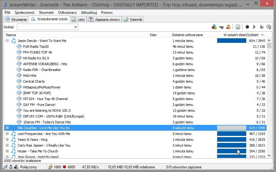Expand the Hozier - Take Me To Church node
The image size is (276, 172).
[7, 151]
